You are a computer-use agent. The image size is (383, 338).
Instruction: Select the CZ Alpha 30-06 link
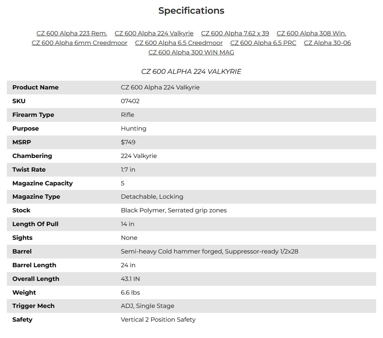(x=327, y=43)
